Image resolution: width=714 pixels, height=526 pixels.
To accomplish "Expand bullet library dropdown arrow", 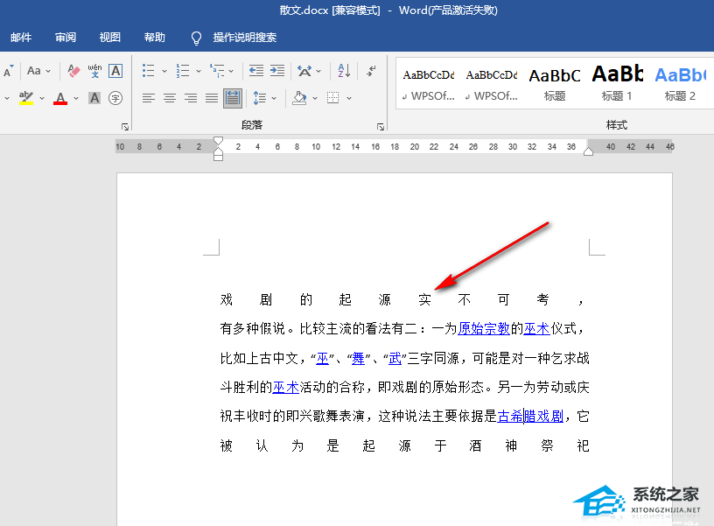I will 164,72.
